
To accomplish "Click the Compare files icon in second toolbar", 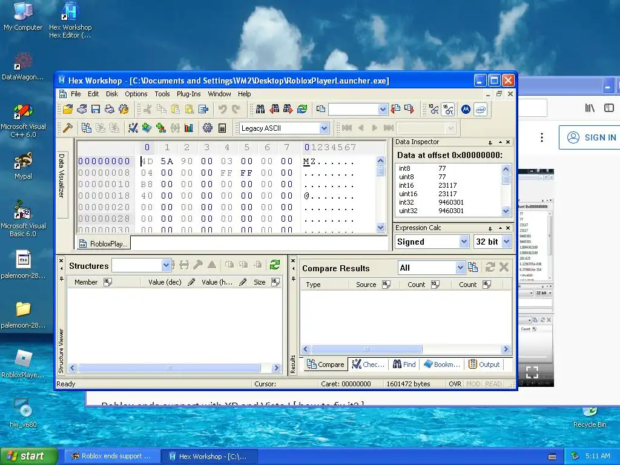I will tap(86, 128).
